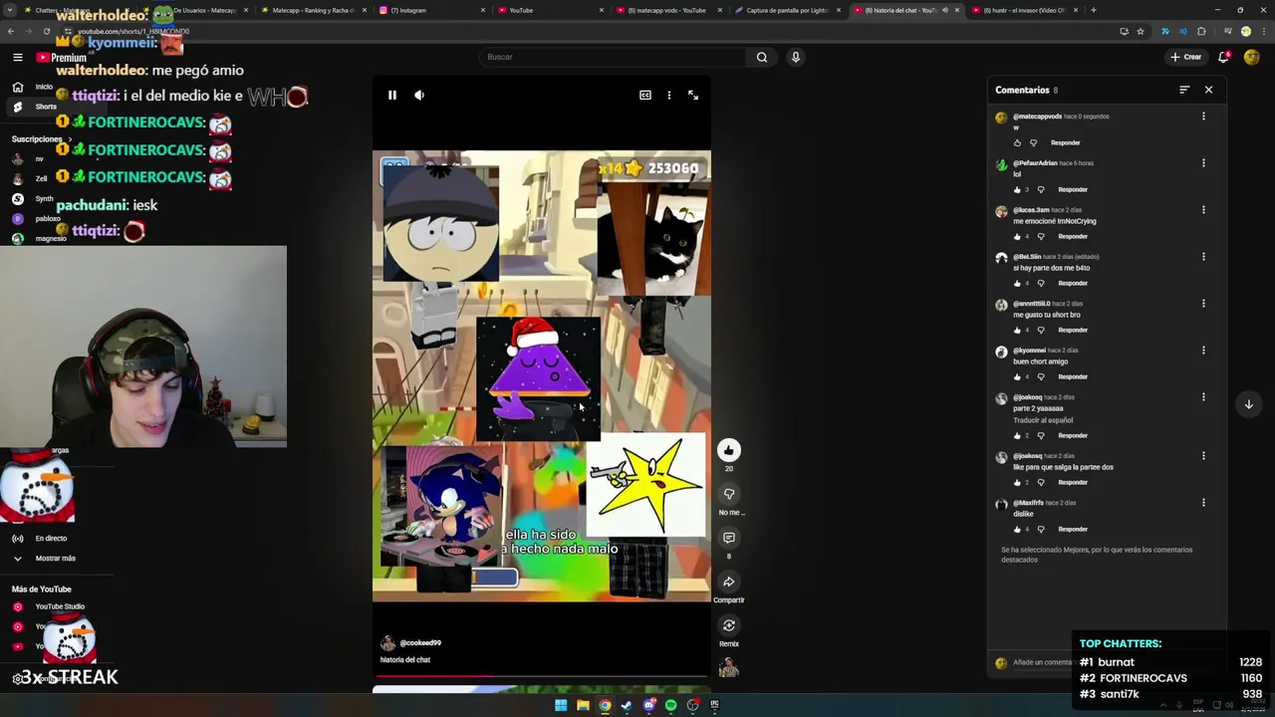Image resolution: width=1275 pixels, height=717 pixels.
Task: Open YouTube Studio in sidebar
Action: tap(55, 606)
